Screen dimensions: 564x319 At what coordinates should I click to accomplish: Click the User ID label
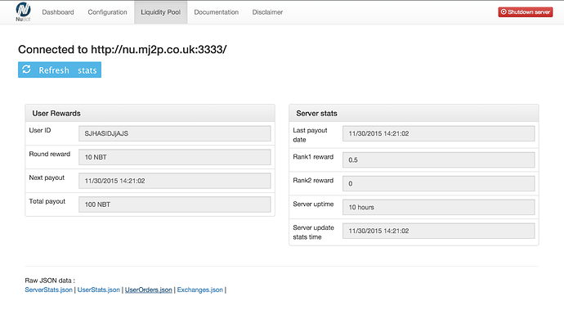(x=40, y=130)
